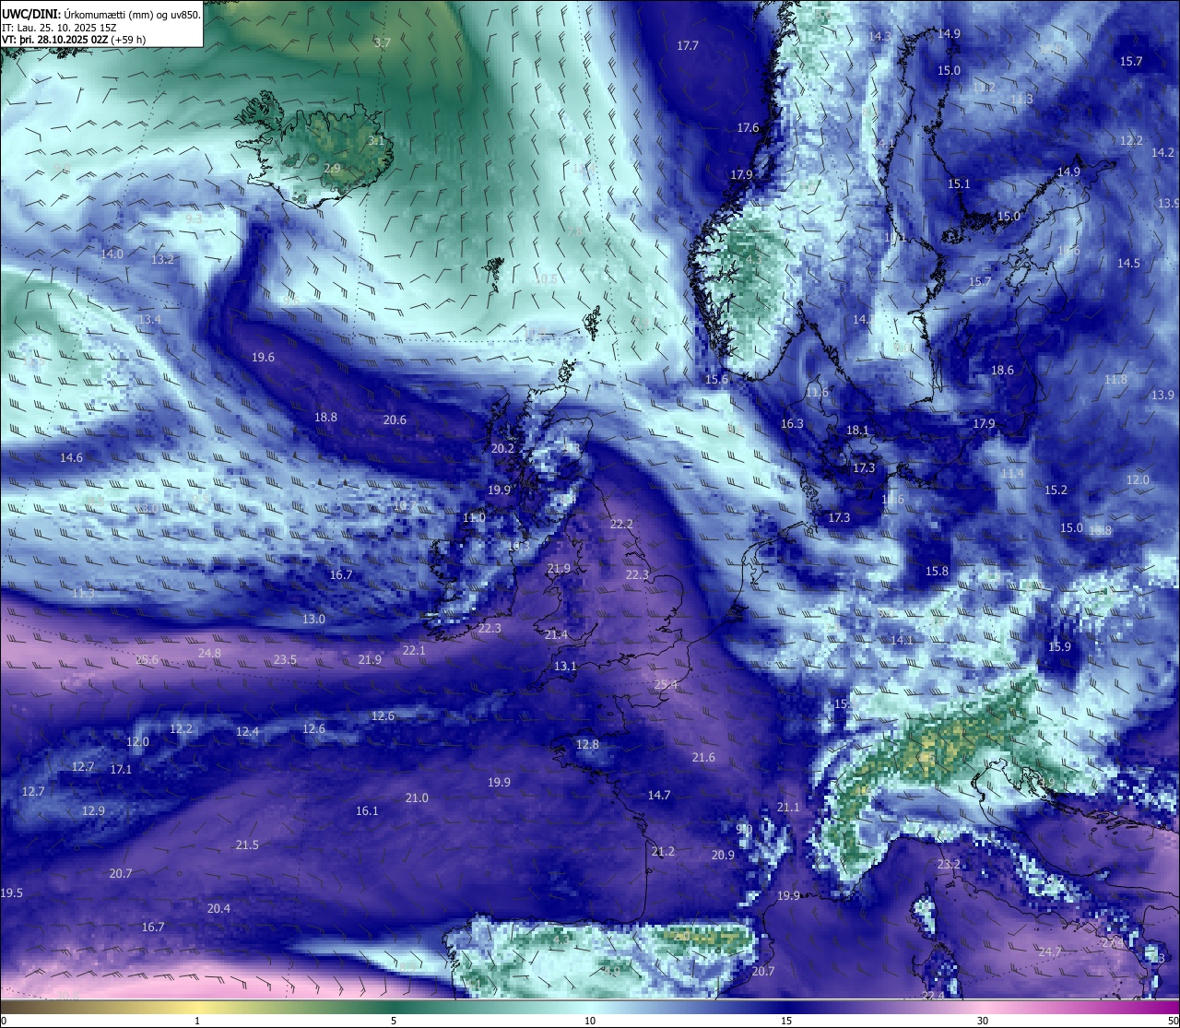Click the 18.6 value over the Baltic
This screenshot has width=1180, height=1028.
click(1002, 370)
